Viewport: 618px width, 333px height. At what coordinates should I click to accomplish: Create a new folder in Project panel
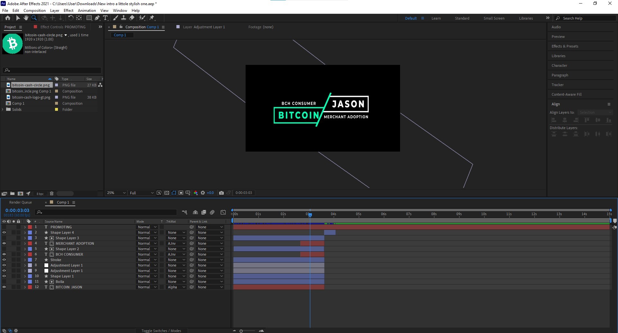12,194
